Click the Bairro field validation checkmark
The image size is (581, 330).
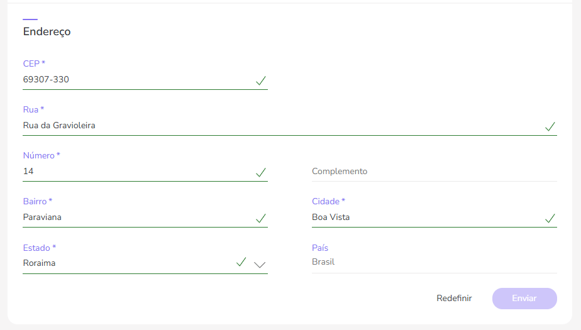(261, 218)
